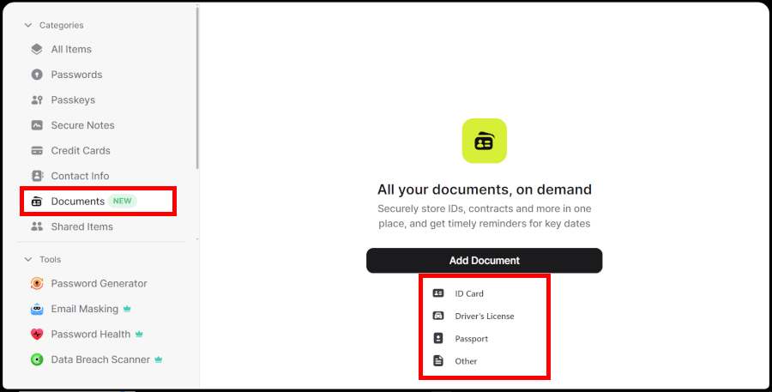Click the Password Generator icon
This screenshot has width=772, height=392.
[x=37, y=284]
